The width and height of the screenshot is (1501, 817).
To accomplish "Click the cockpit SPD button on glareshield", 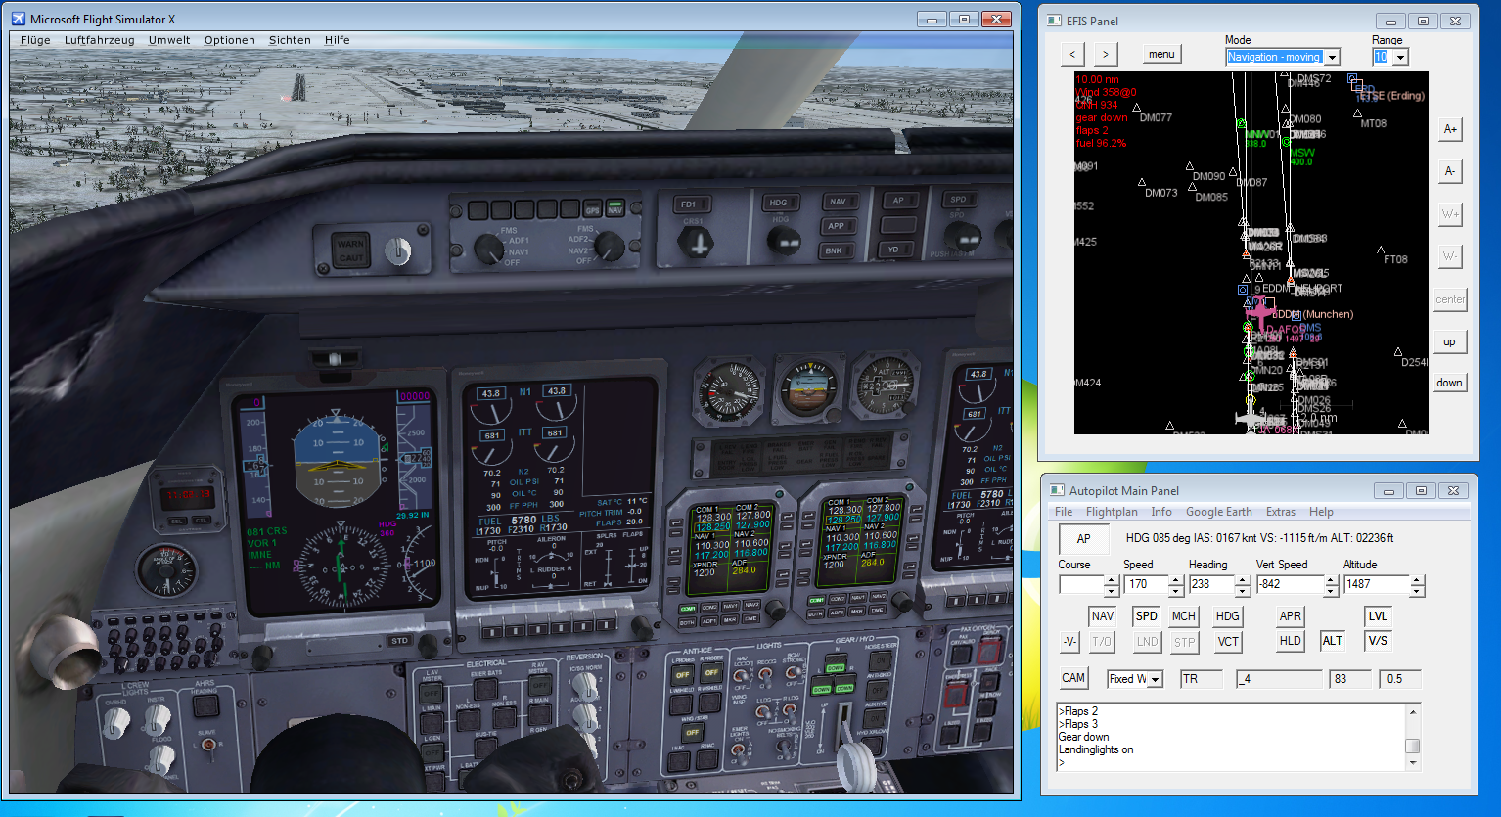I will coord(958,200).
